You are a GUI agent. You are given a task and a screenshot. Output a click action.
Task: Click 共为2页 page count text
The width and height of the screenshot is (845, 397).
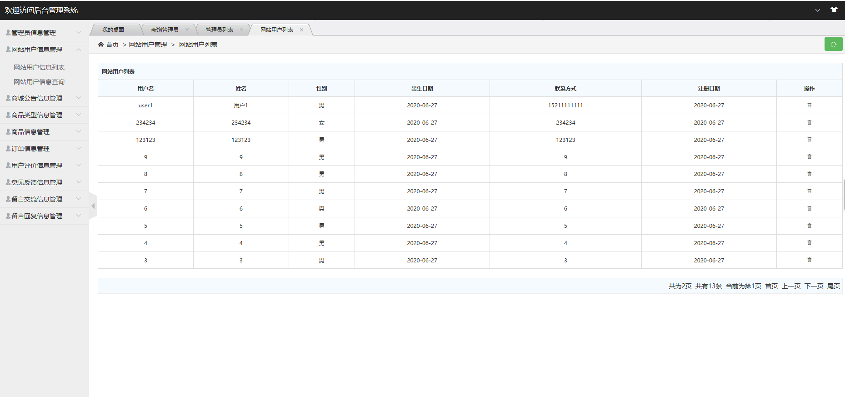pos(680,286)
